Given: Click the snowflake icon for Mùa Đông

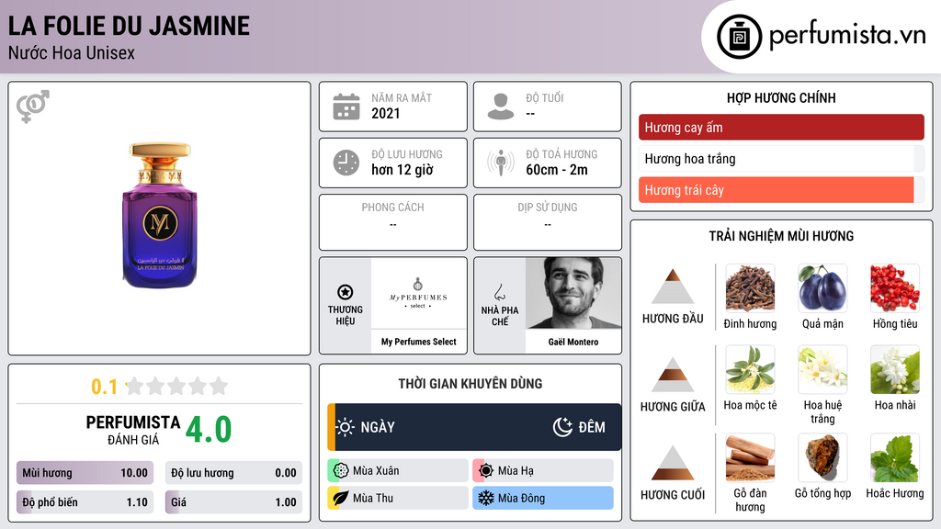Looking at the screenshot, I should [x=486, y=498].
